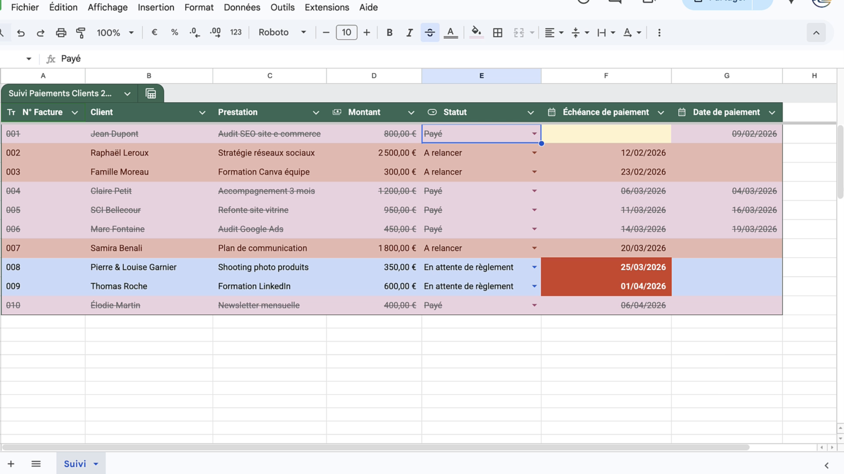Screen dimensions: 844x474
Task: Increase font size with plus button
Action: pos(367,32)
